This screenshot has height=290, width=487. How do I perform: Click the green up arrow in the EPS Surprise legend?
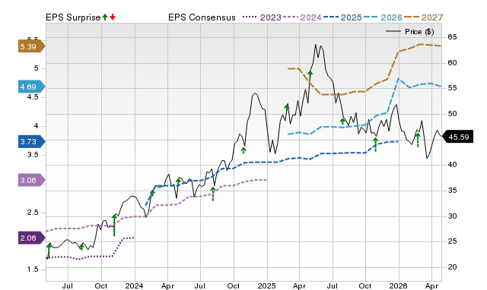coord(105,17)
